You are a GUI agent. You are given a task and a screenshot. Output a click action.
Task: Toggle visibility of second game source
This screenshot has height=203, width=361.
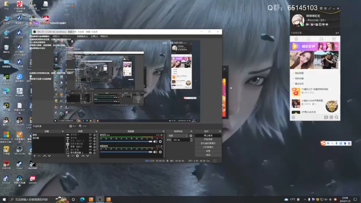click(x=90, y=138)
